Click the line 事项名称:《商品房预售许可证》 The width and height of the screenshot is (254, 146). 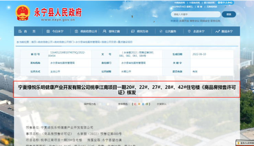click(74, 134)
